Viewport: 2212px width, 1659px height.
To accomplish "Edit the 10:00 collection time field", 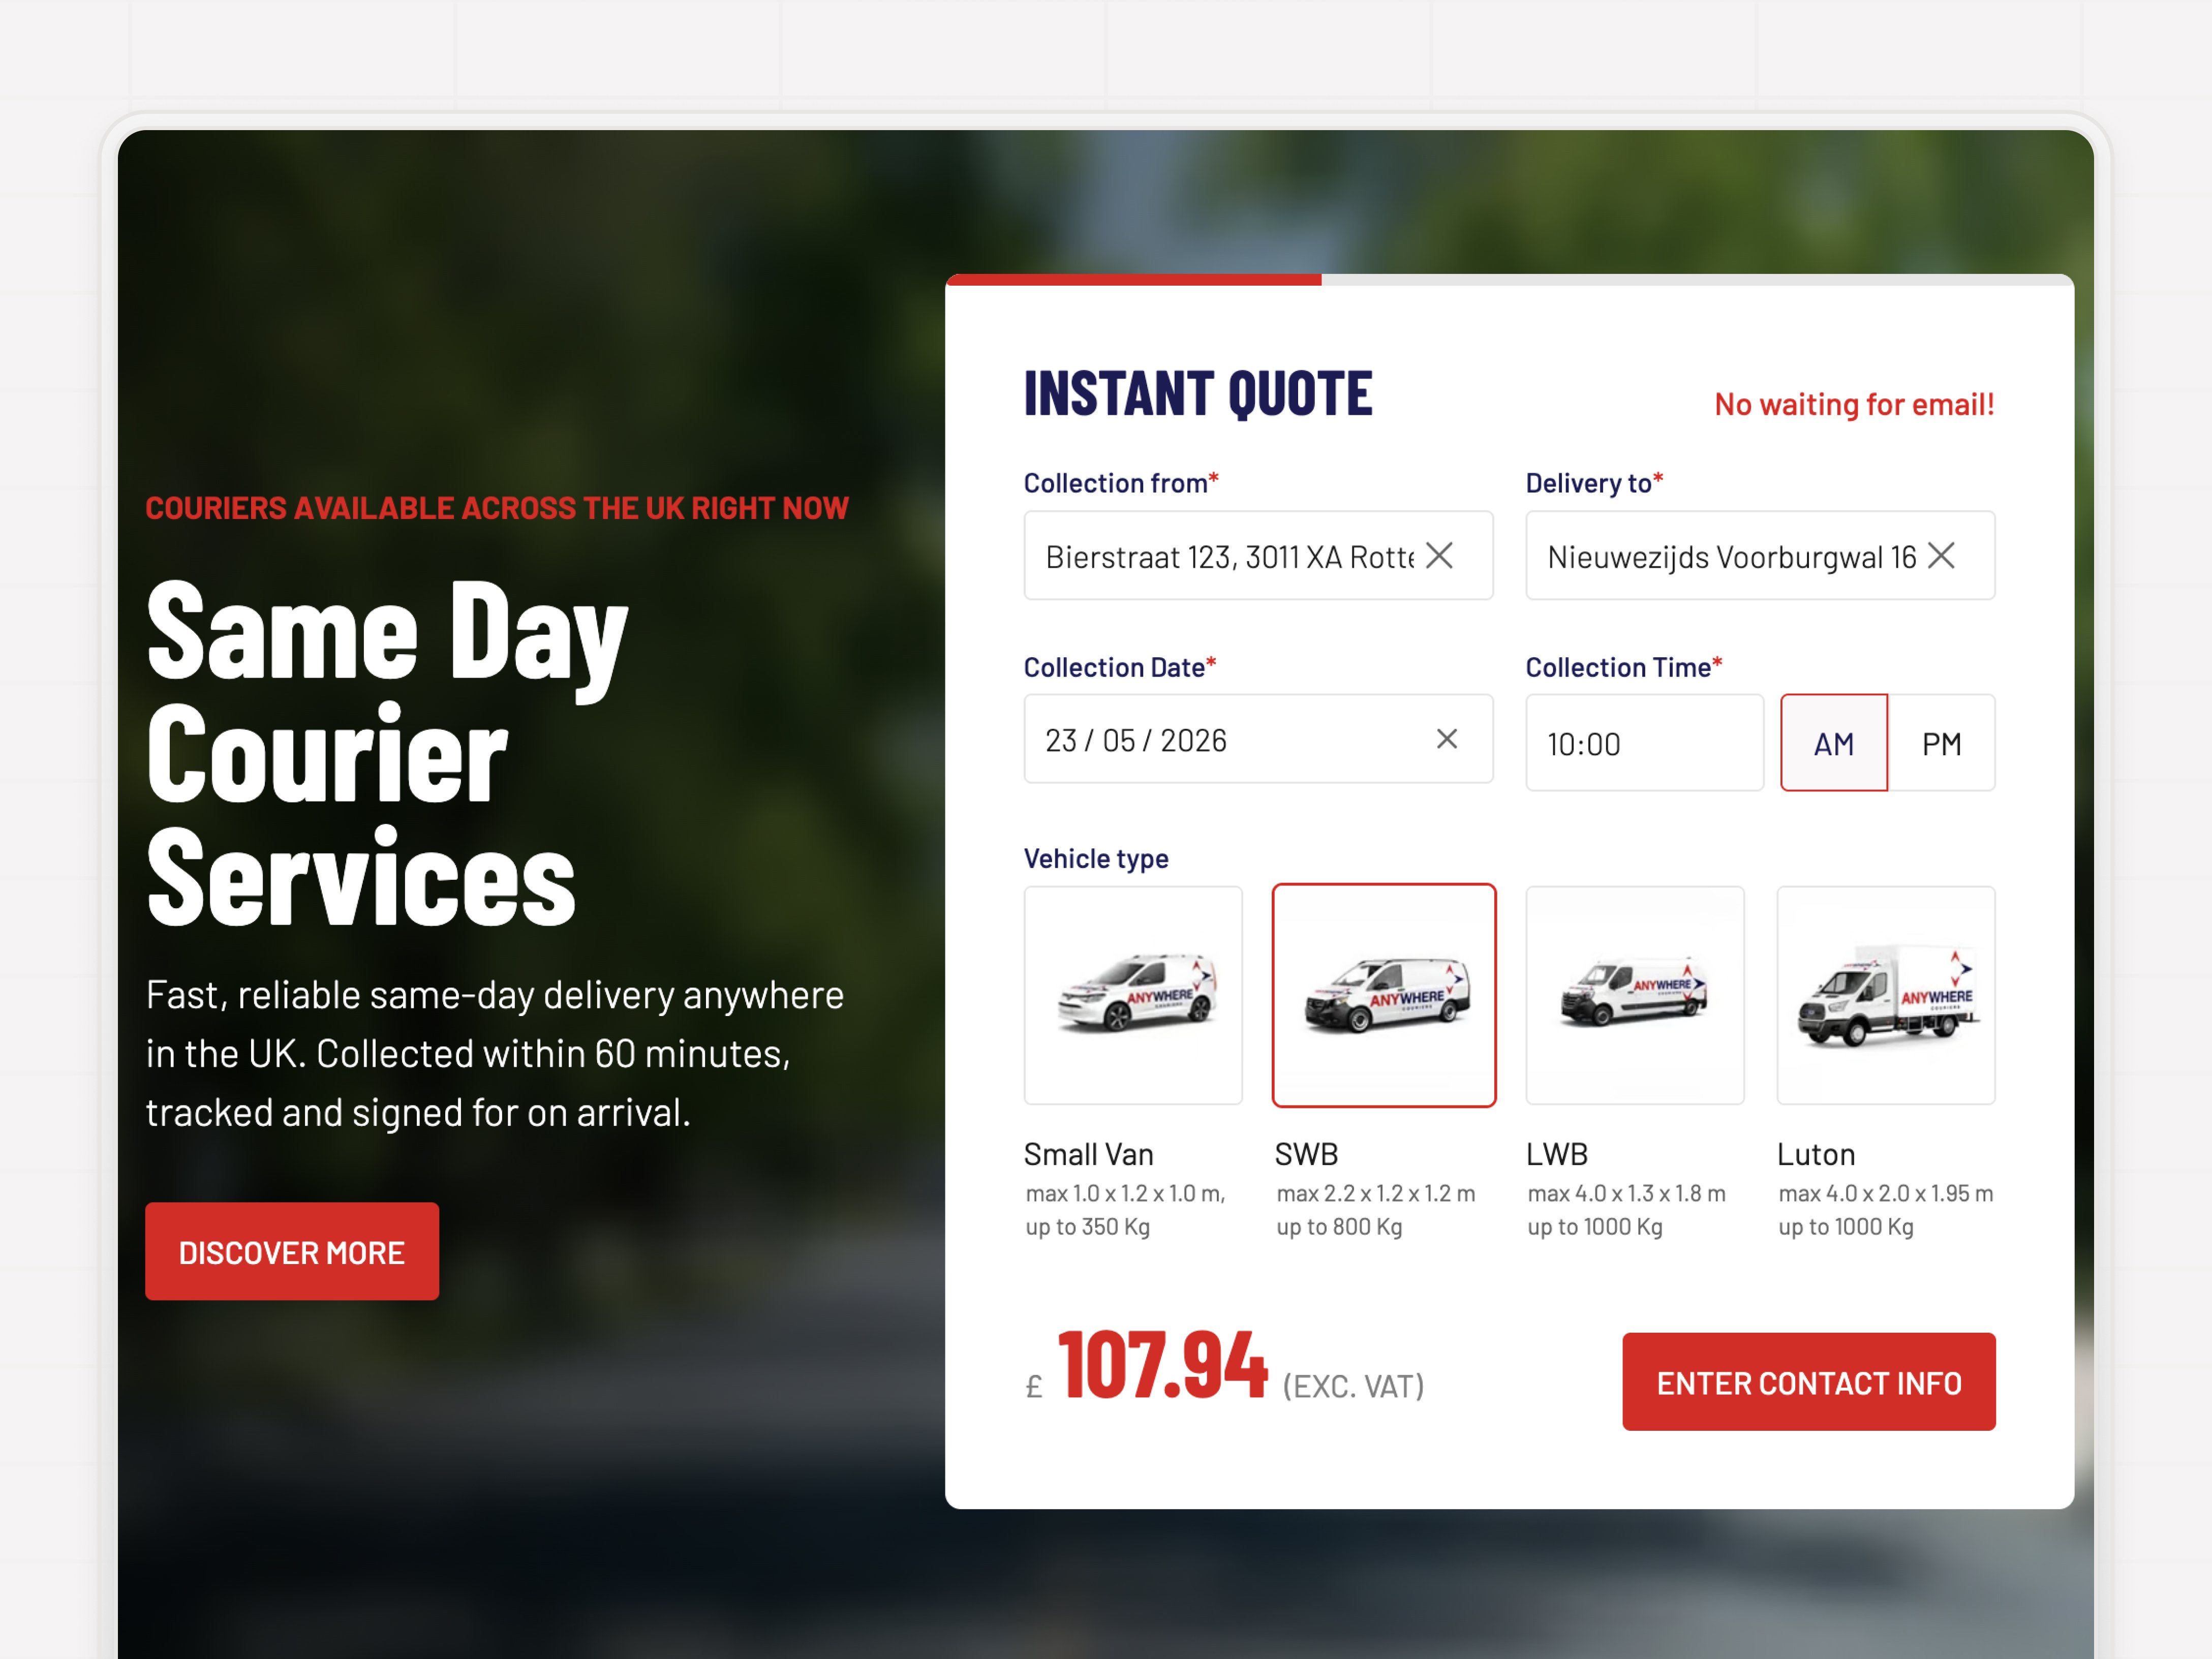I will click(x=1645, y=743).
